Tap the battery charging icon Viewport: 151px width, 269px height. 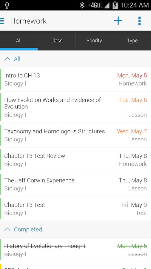pyautogui.click(x=115, y=5)
